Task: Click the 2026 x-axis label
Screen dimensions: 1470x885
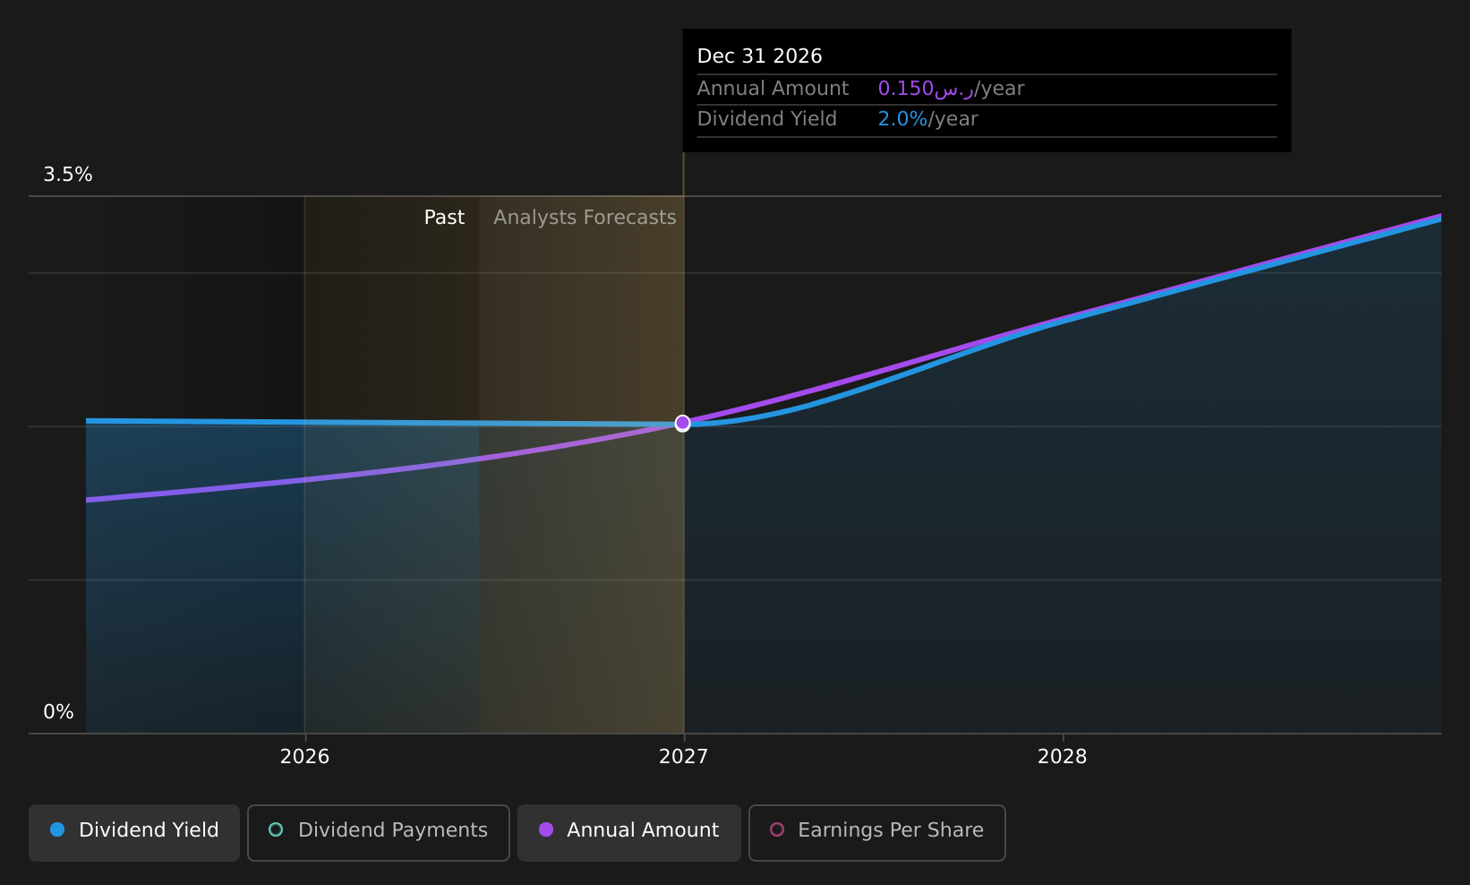Action: 304,757
